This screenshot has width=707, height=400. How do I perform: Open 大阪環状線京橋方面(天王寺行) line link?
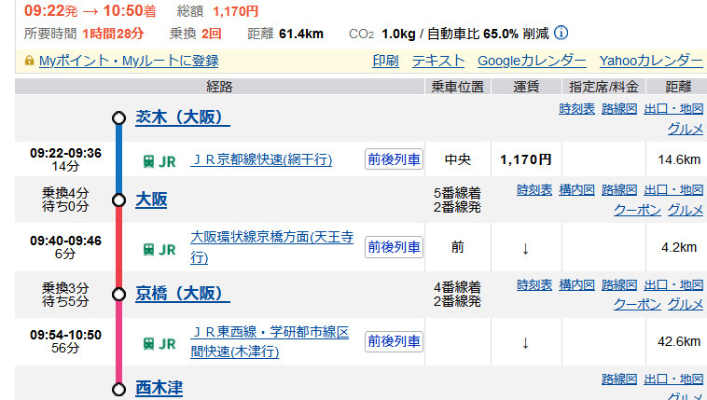click(272, 247)
